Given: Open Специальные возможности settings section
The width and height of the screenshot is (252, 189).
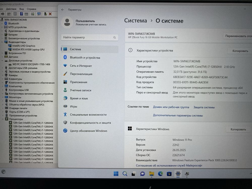Looking at the screenshot, I should 90,115.
